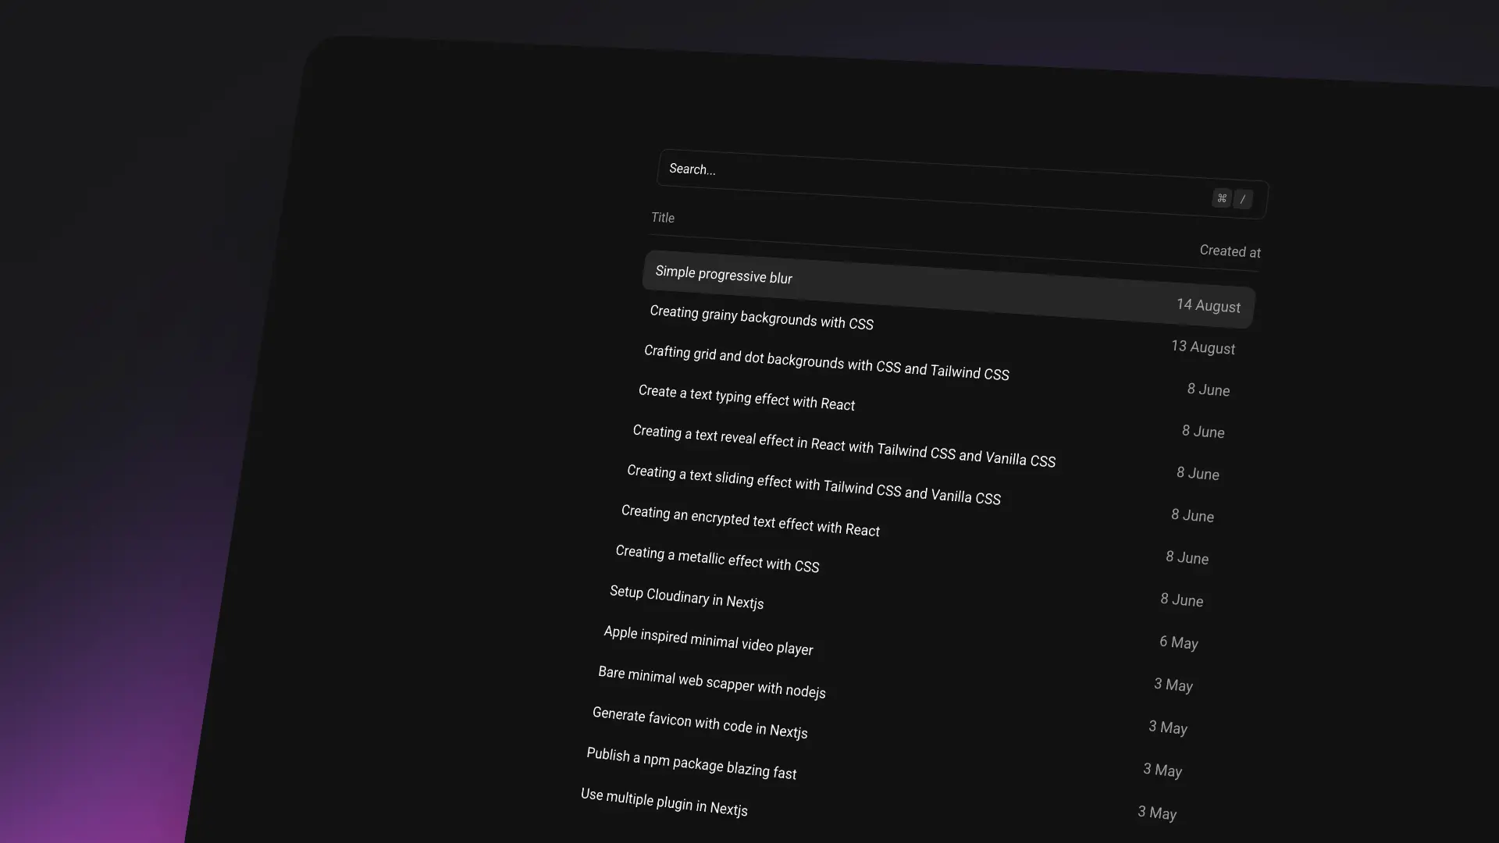Open Generate favicon with code in Nextjs
Image resolution: width=1499 pixels, height=843 pixels.
pyautogui.click(x=700, y=723)
